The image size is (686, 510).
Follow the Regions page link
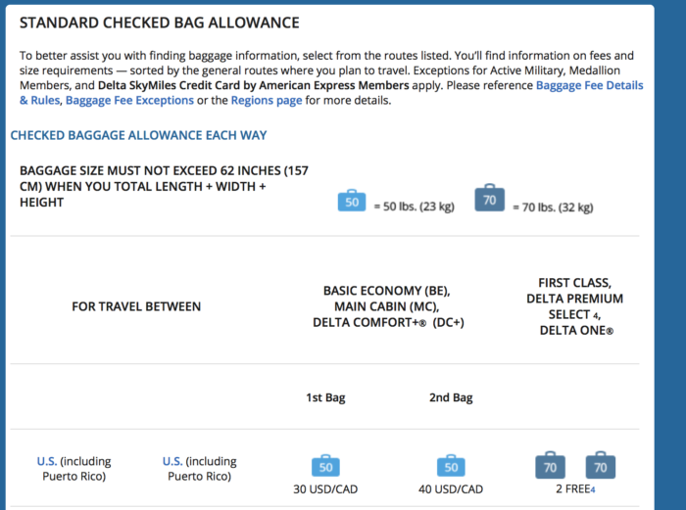click(267, 101)
